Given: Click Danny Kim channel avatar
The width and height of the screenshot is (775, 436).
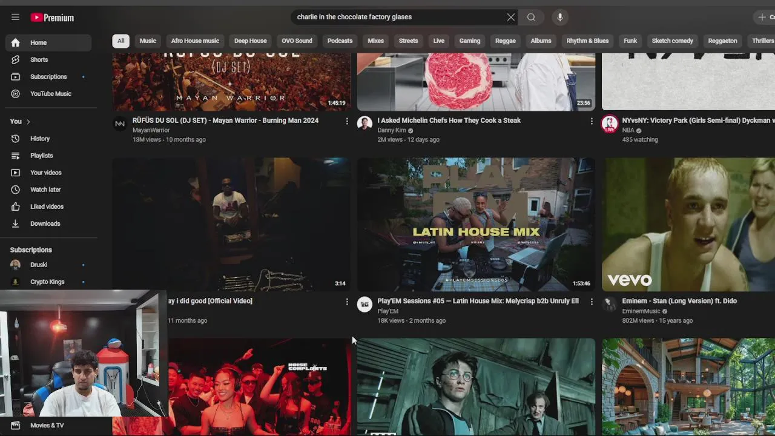Looking at the screenshot, I should tap(364, 124).
